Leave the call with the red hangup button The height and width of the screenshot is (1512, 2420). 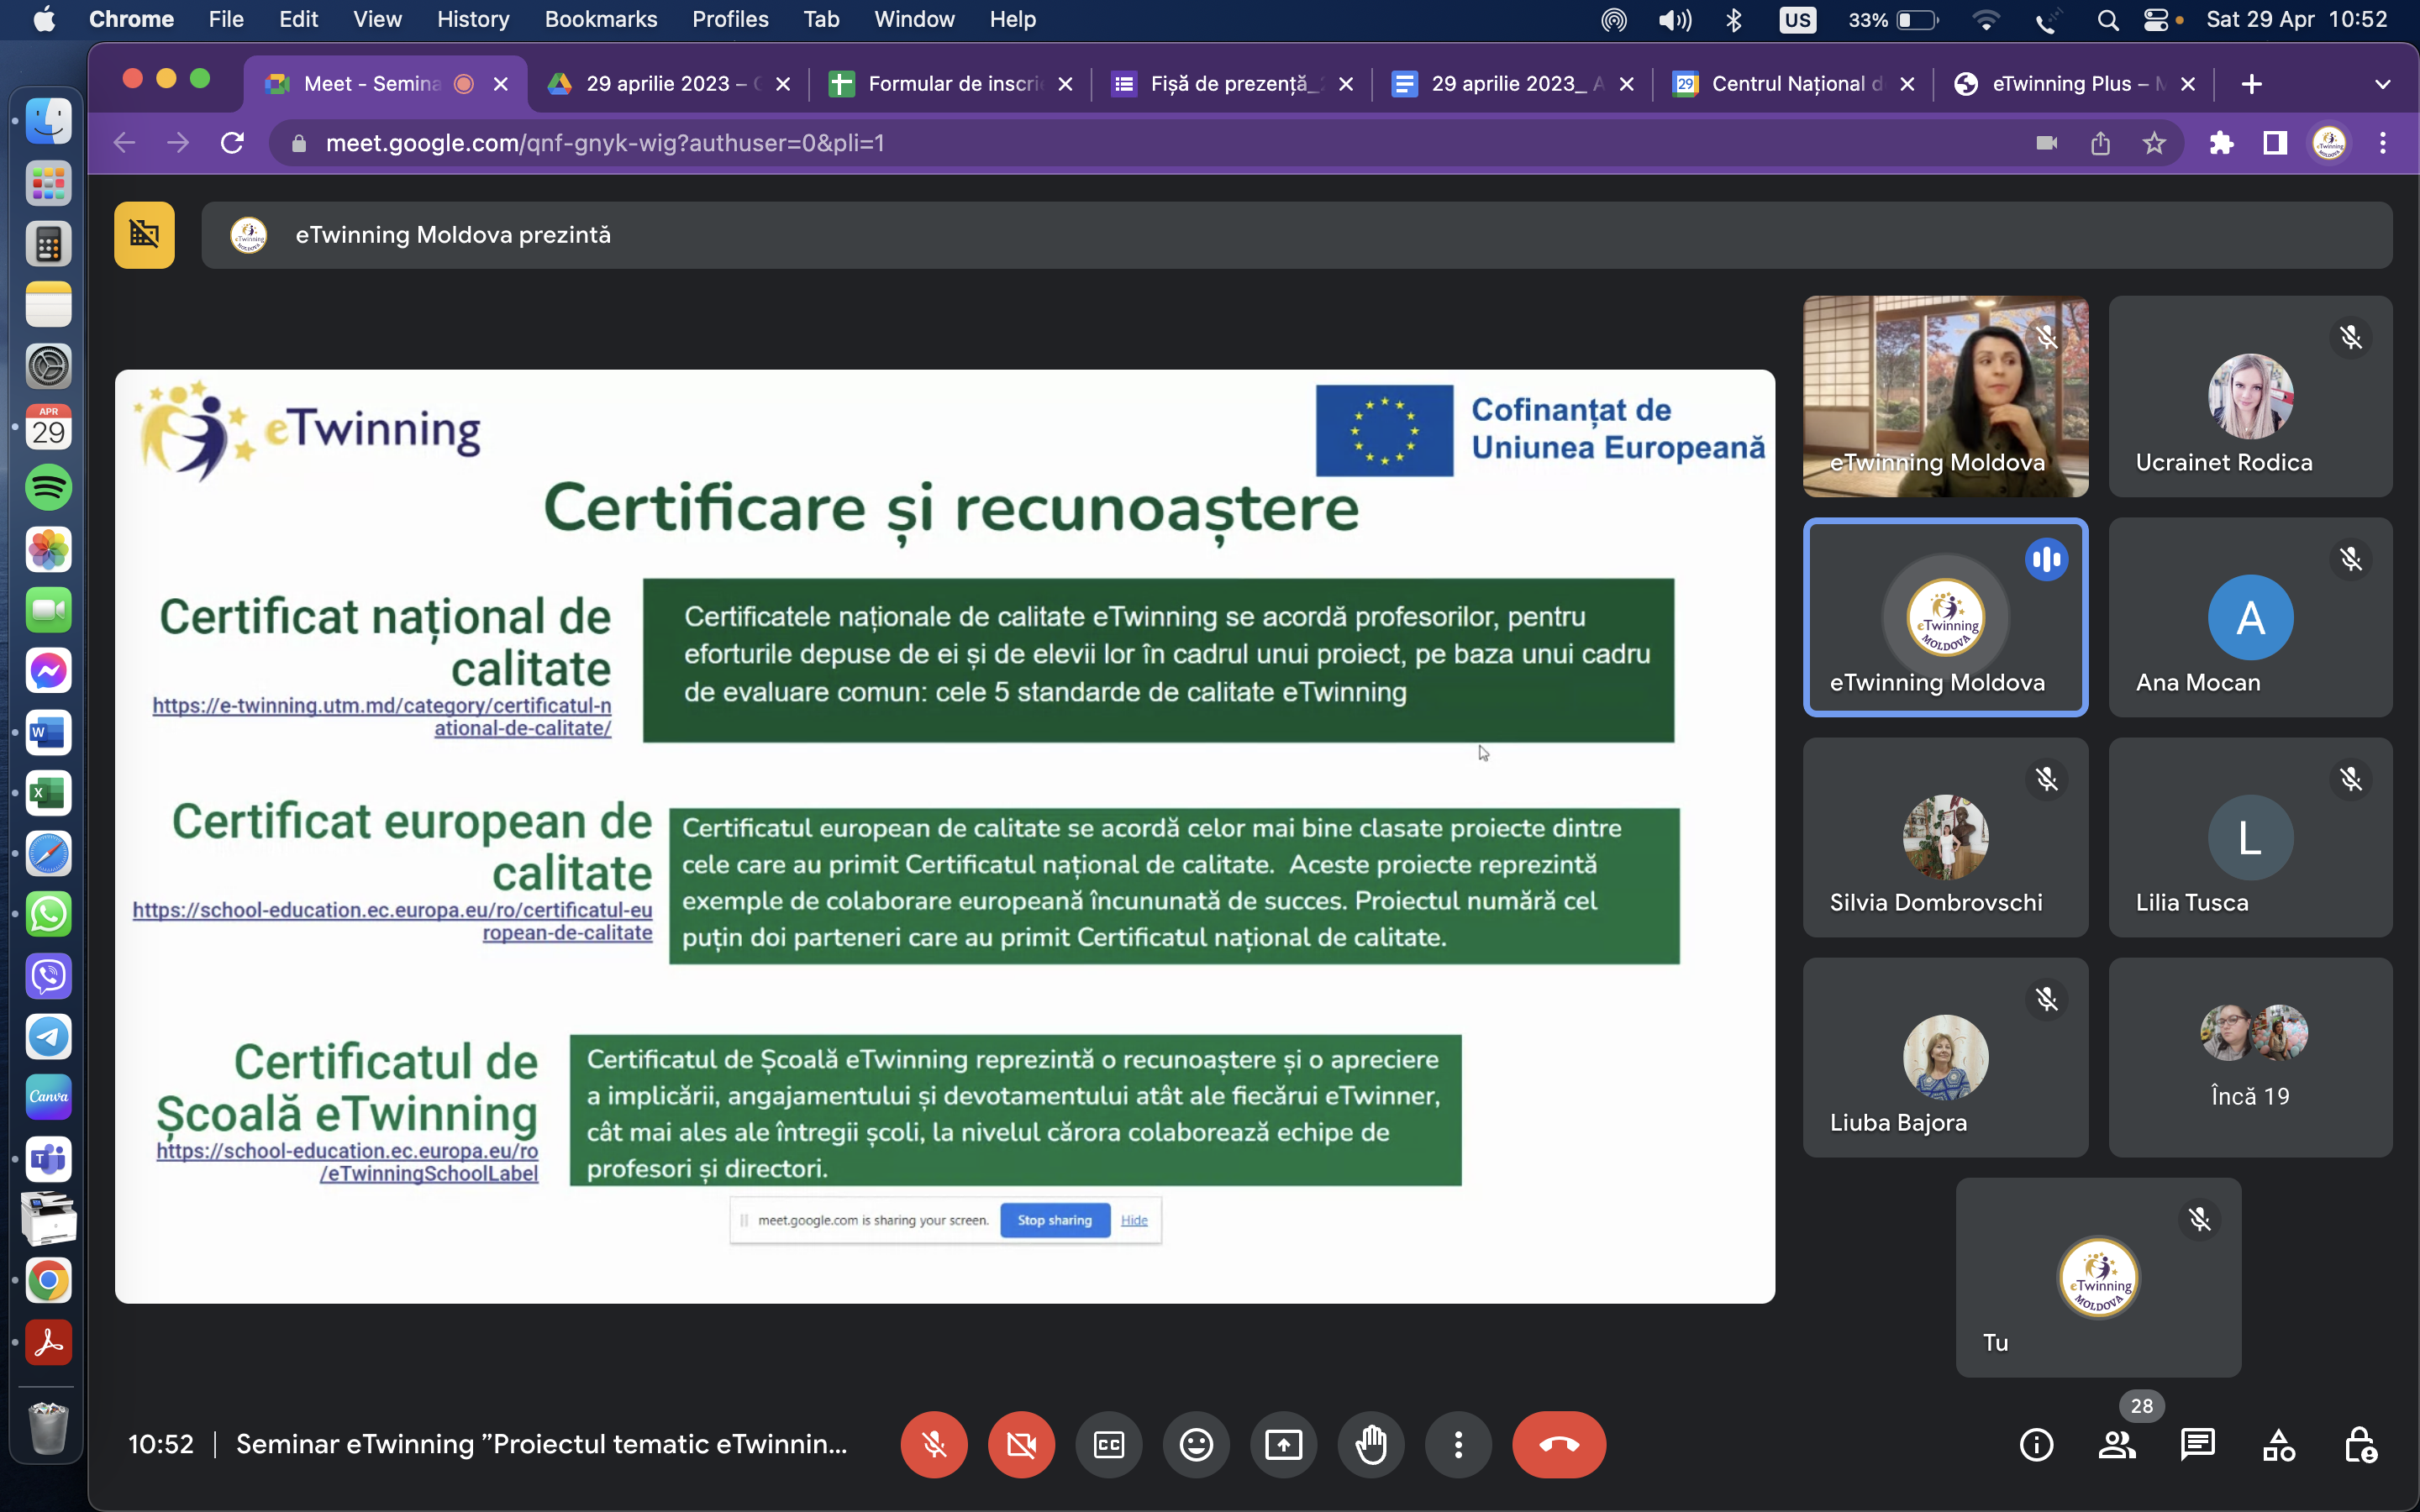(1559, 1444)
